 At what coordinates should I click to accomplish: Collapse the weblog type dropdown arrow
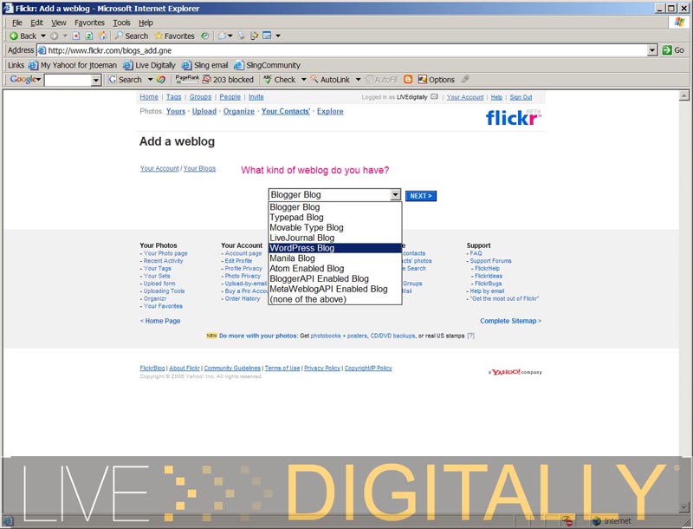pyautogui.click(x=395, y=196)
